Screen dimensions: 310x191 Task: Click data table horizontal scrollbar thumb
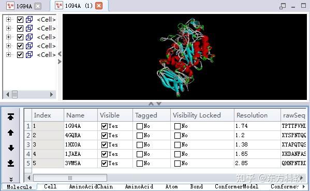point(70,178)
